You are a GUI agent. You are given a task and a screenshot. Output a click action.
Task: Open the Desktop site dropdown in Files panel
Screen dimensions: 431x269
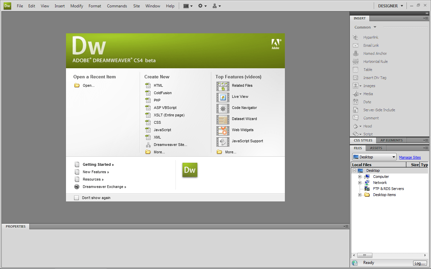(374, 157)
